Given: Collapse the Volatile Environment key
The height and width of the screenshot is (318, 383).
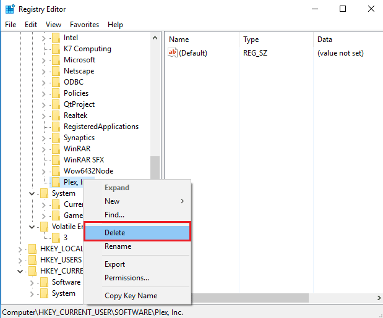Looking at the screenshot, I should (x=32, y=227).
